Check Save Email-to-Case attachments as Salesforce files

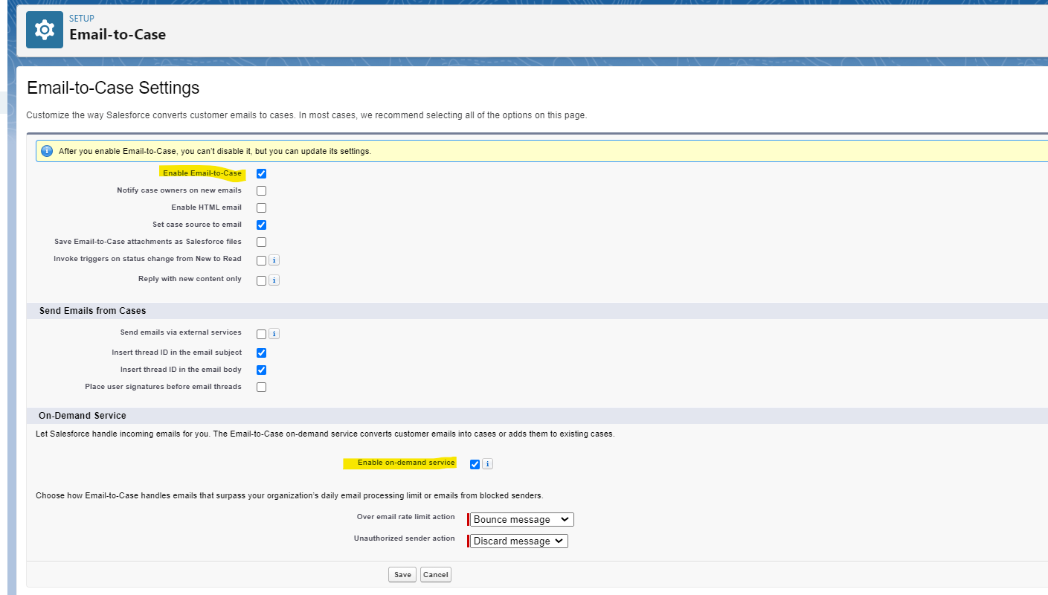click(261, 242)
